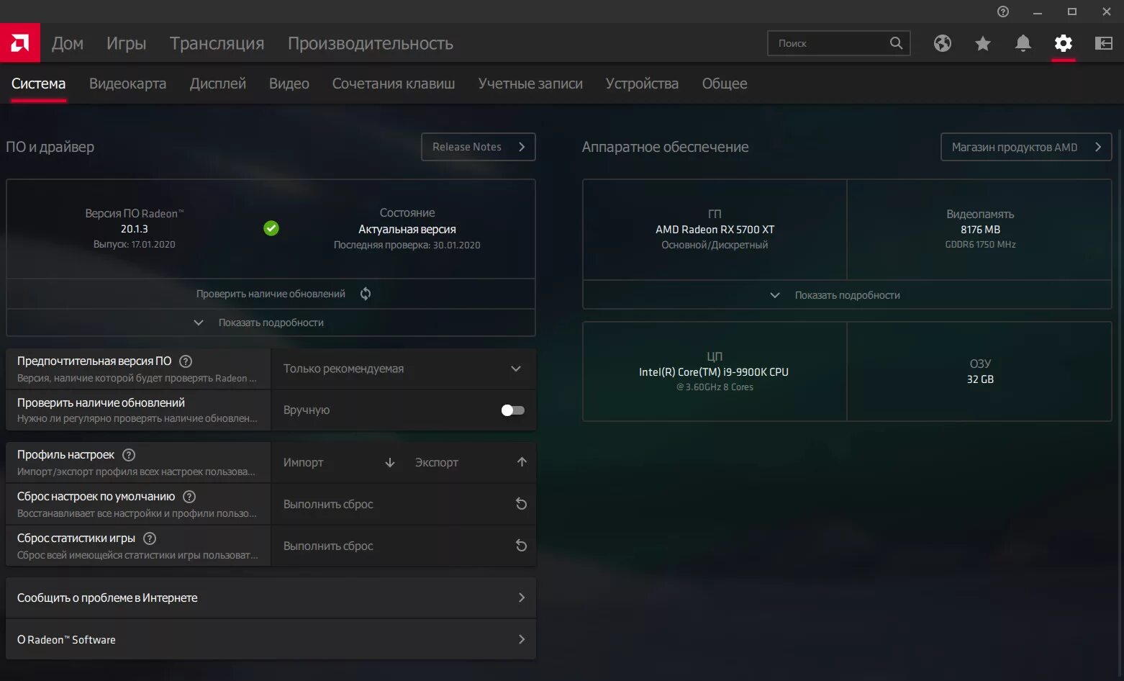
Task: Open Магазин продуктов AMD button
Action: (x=1026, y=147)
